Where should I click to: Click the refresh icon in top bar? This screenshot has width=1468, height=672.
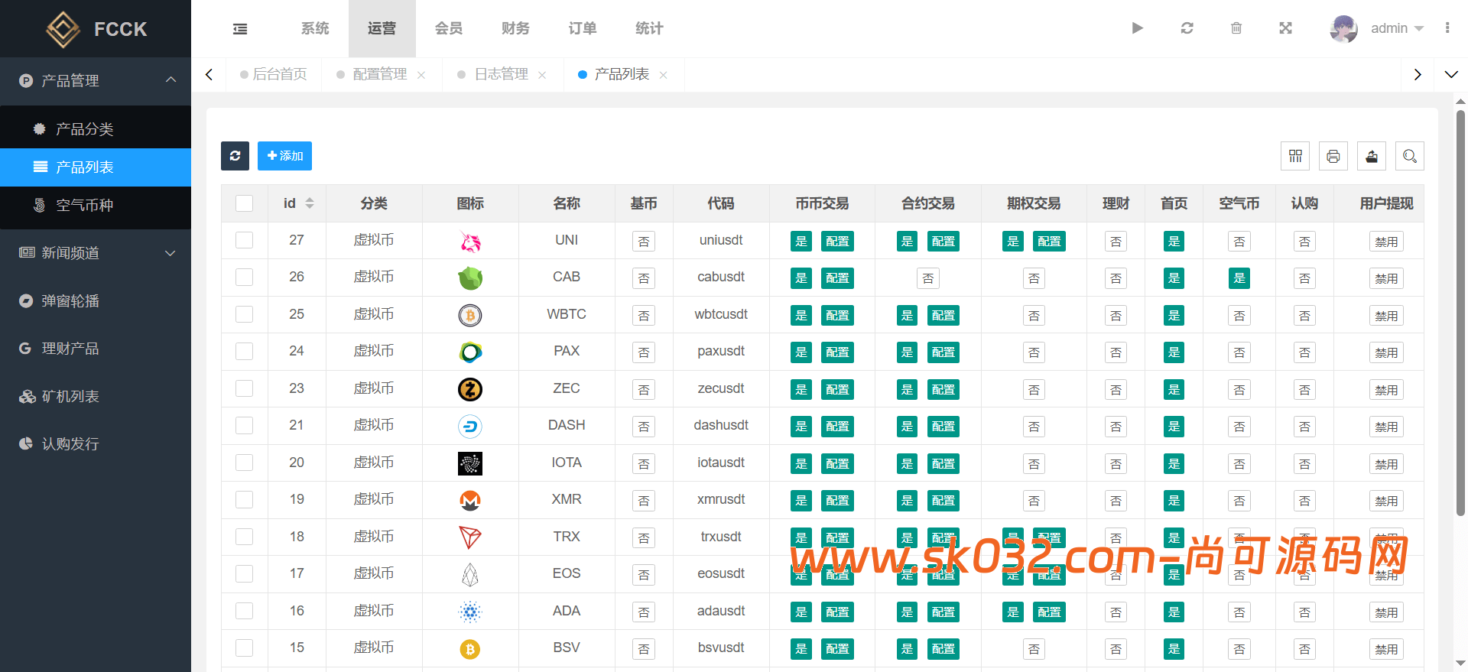pyautogui.click(x=1187, y=28)
